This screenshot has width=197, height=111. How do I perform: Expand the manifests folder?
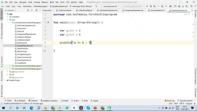pyautogui.click(x=7, y=17)
